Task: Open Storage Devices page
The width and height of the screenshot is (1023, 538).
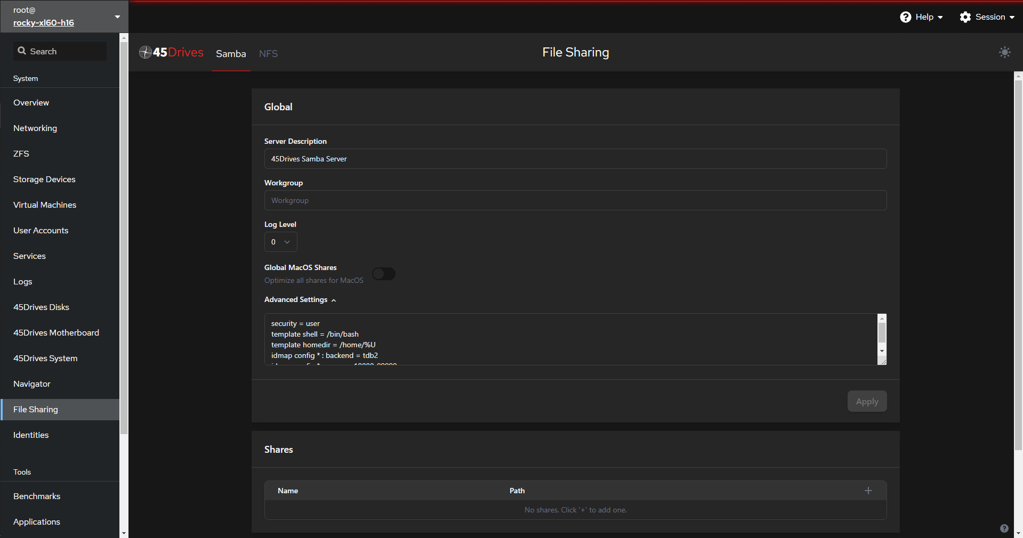Action: point(60,180)
